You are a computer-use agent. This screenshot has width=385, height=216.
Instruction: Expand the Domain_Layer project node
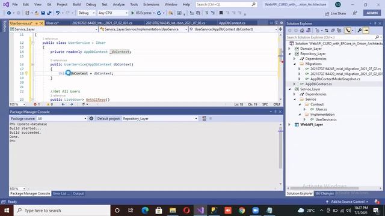coord(289,49)
